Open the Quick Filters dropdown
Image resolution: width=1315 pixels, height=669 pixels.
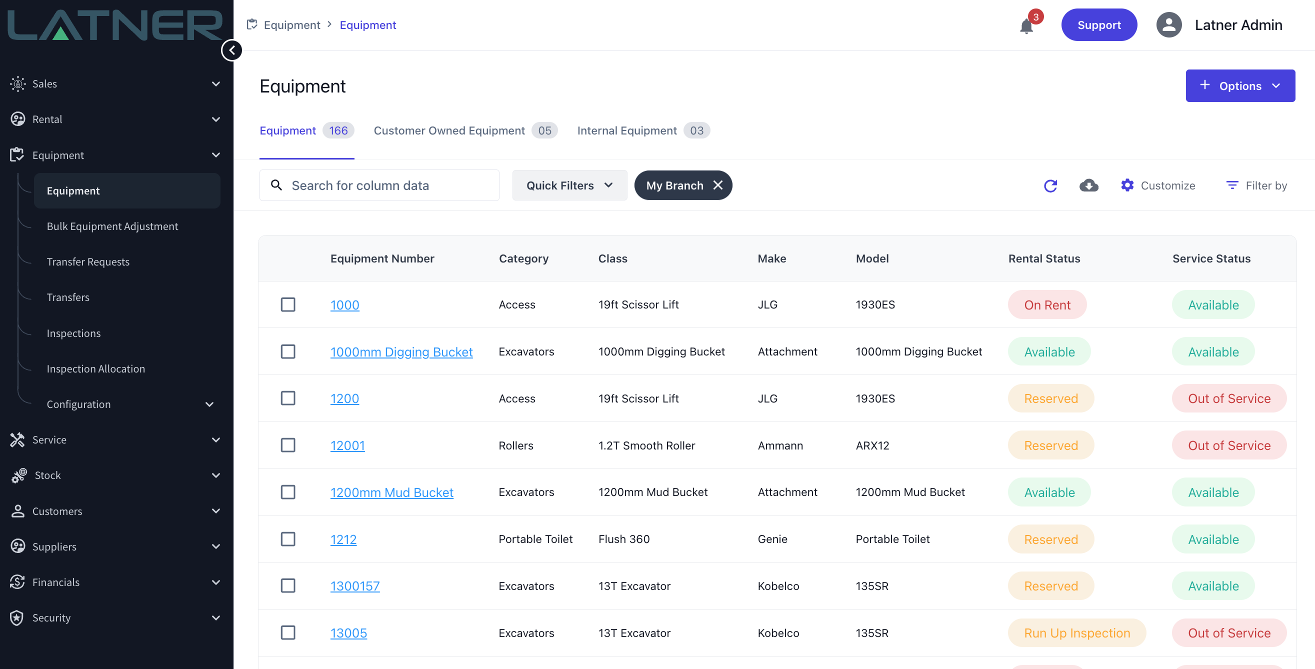[569, 185]
